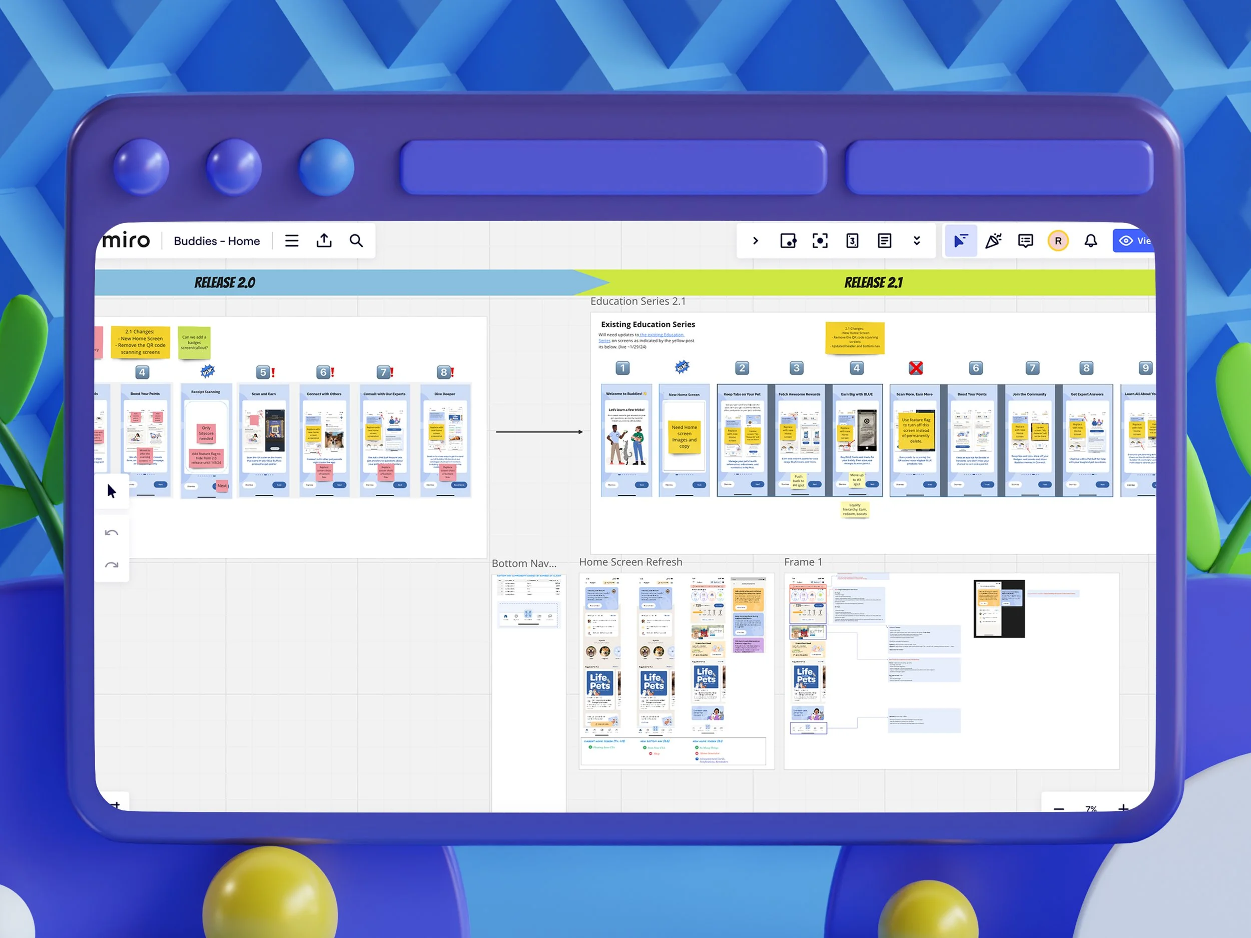Open the main hamburger menu
This screenshot has width=1251, height=938.
click(x=291, y=241)
